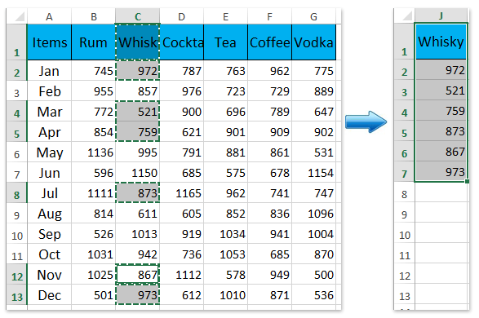Click Whisky value 857 for Feb
Screen dimensions: 479x318
pos(137,91)
